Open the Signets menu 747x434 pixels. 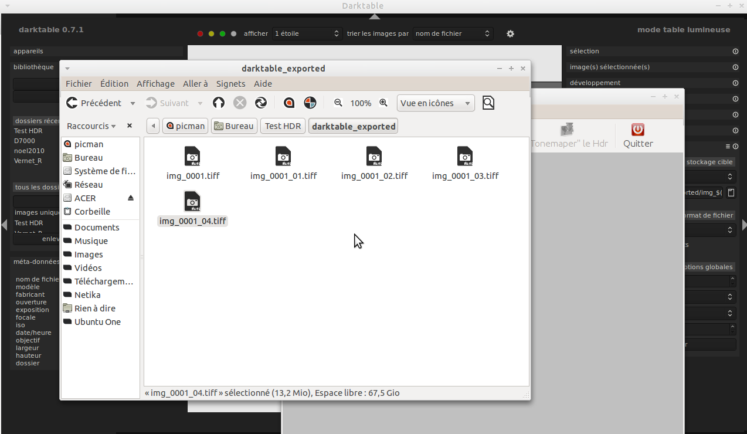(231, 84)
